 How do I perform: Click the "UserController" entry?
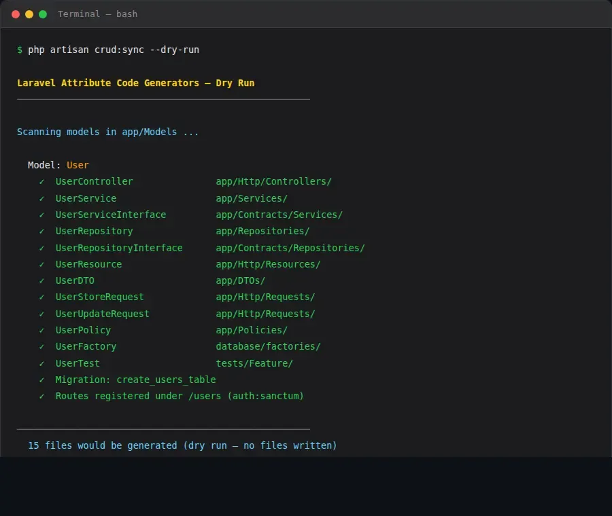pos(94,181)
